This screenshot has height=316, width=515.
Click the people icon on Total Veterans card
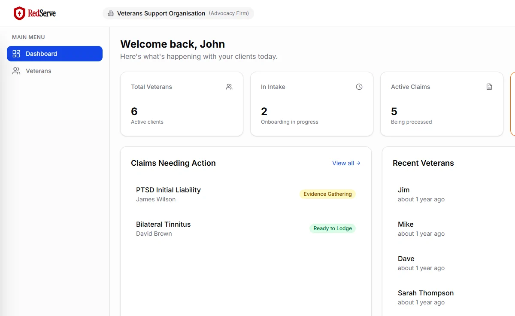229,87
